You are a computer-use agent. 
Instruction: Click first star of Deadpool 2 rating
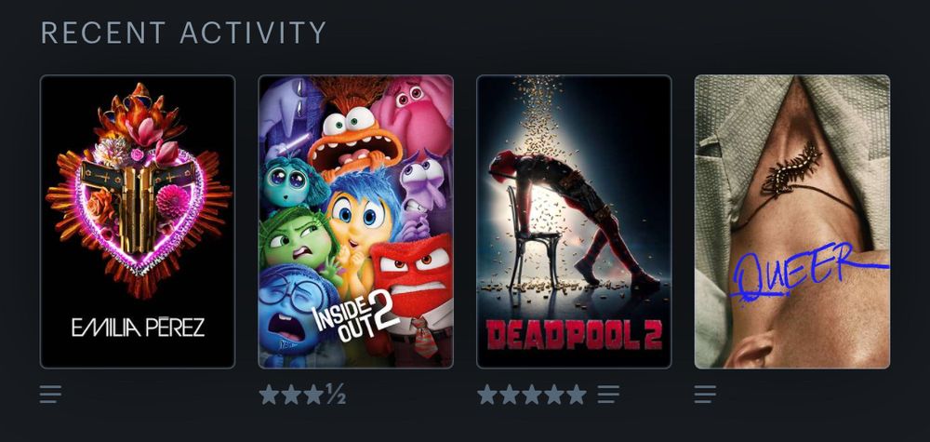[487, 395]
